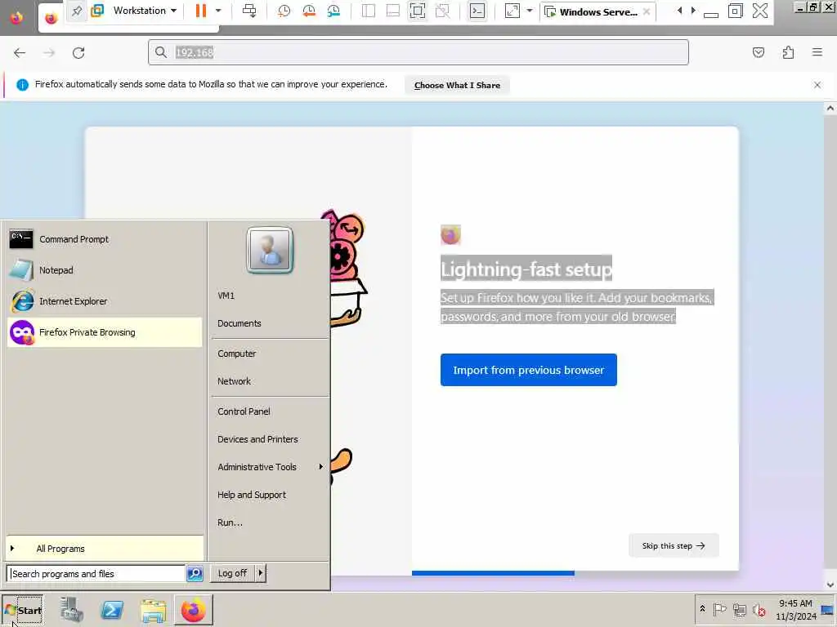837x627 pixels.
Task: Launch Firefox Private Browsing
Action: [x=104, y=332]
